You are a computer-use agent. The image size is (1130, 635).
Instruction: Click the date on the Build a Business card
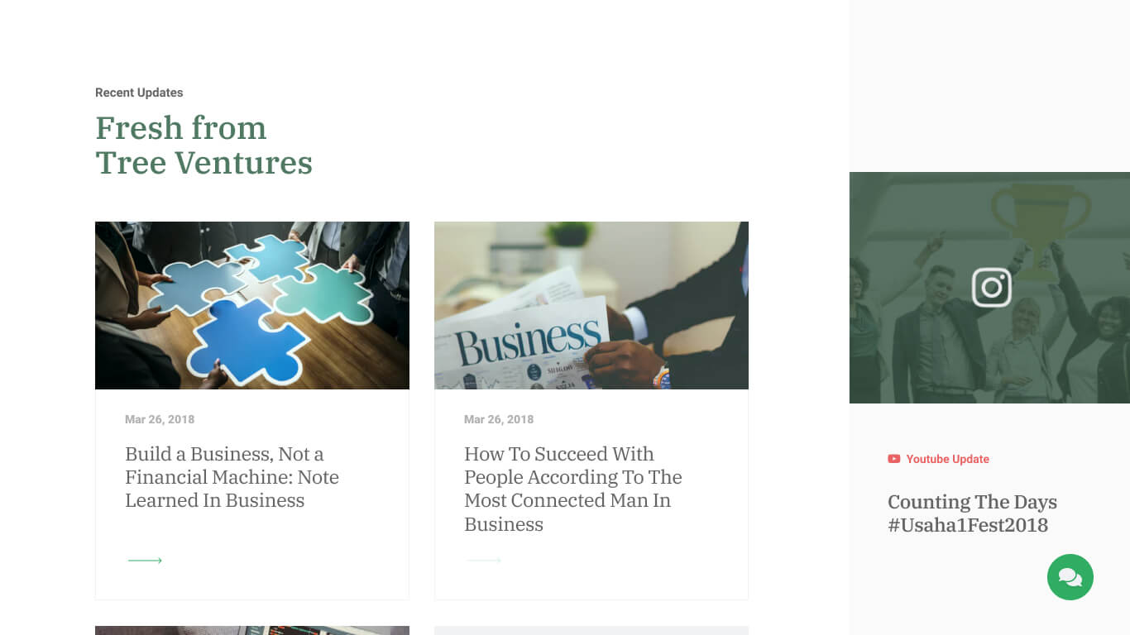[x=160, y=419]
